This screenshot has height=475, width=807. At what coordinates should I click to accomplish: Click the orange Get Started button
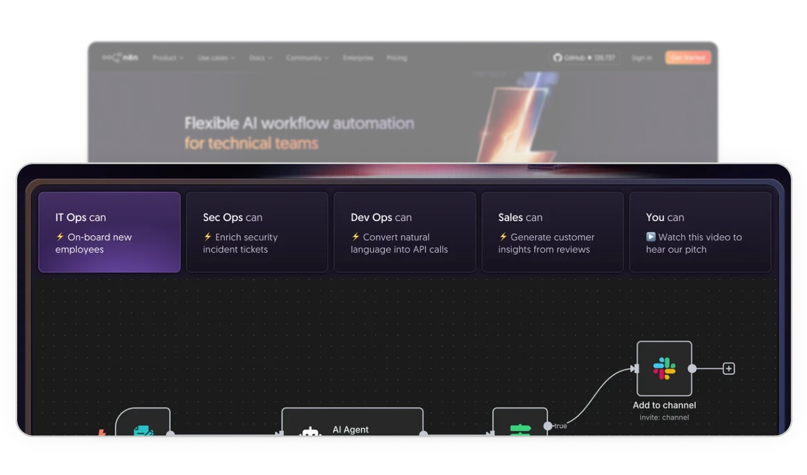(x=688, y=58)
